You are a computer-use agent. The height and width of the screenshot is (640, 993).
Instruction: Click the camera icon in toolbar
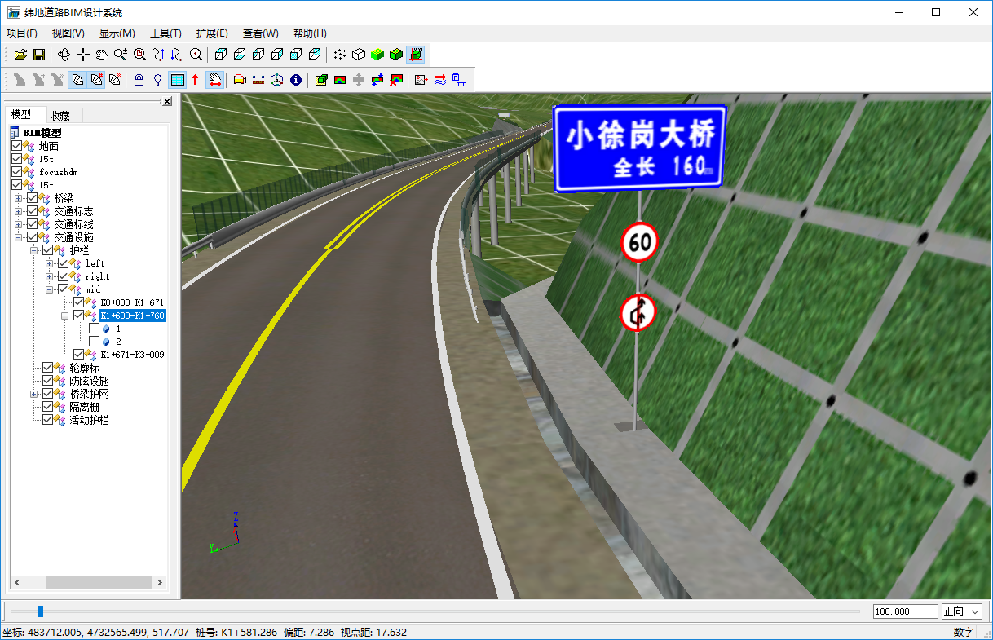tap(240, 80)
